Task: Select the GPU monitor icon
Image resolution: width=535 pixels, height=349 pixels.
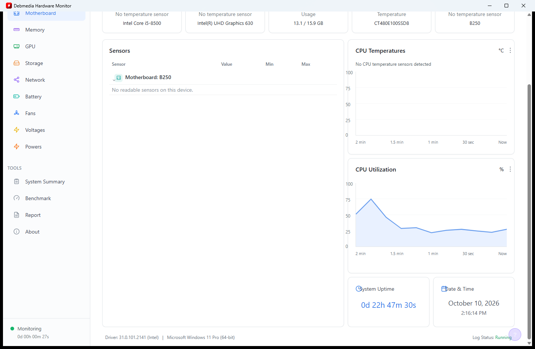Action: tap(16, 46)
